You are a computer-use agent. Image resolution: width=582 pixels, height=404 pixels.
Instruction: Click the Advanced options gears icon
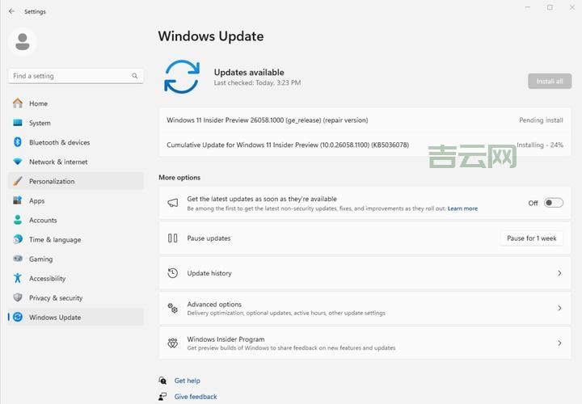pyautogui.click(x=173, y=308)
